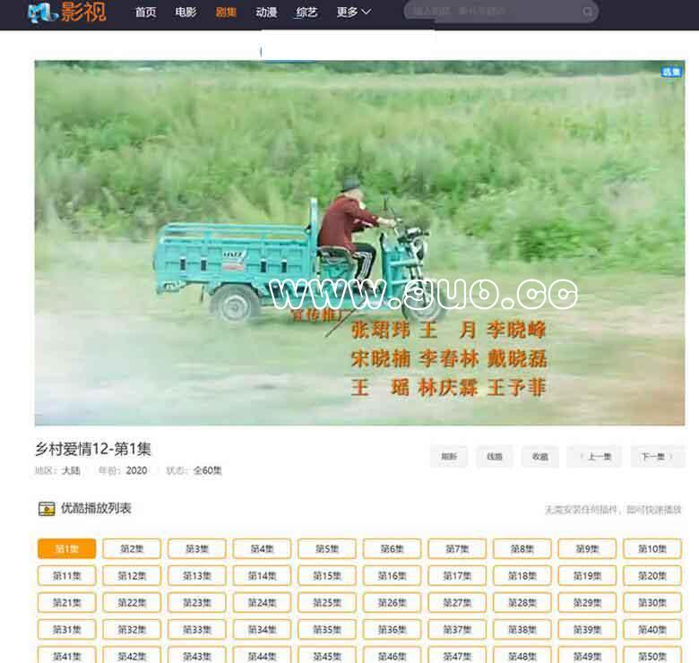The height and width of the screenshot is (663, 699).
Task: Play episode 第14集
Action: 262,576
